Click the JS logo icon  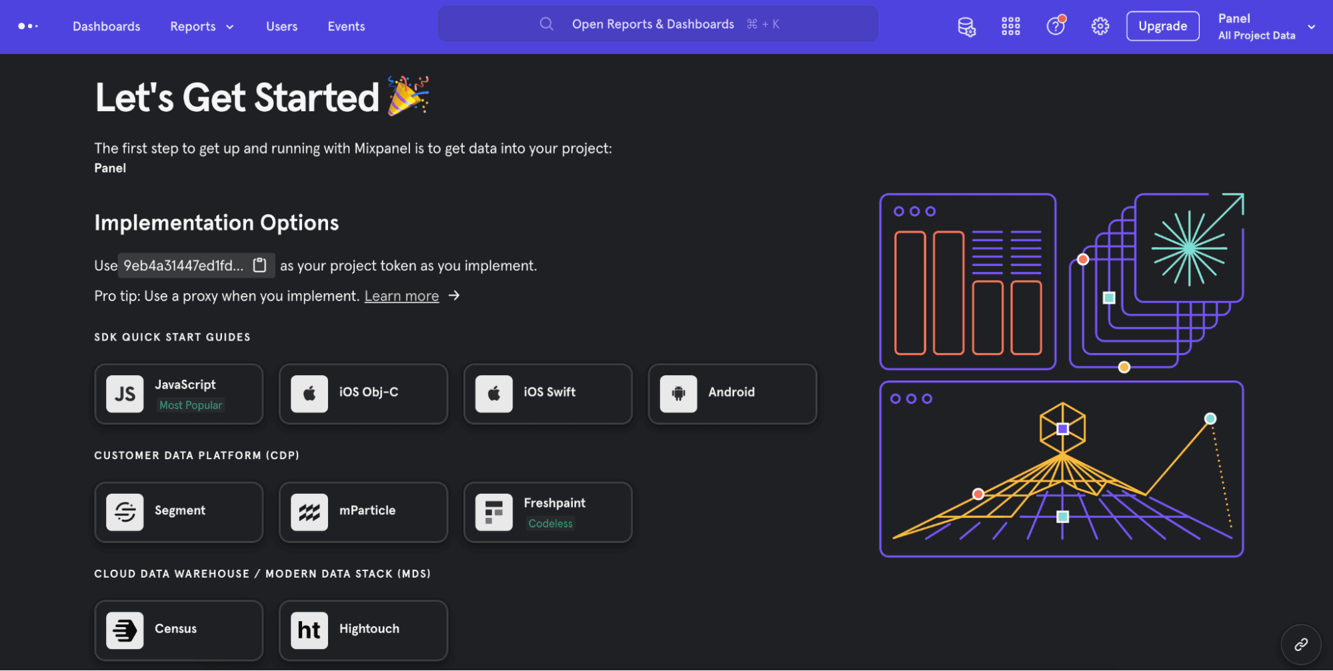125,394
